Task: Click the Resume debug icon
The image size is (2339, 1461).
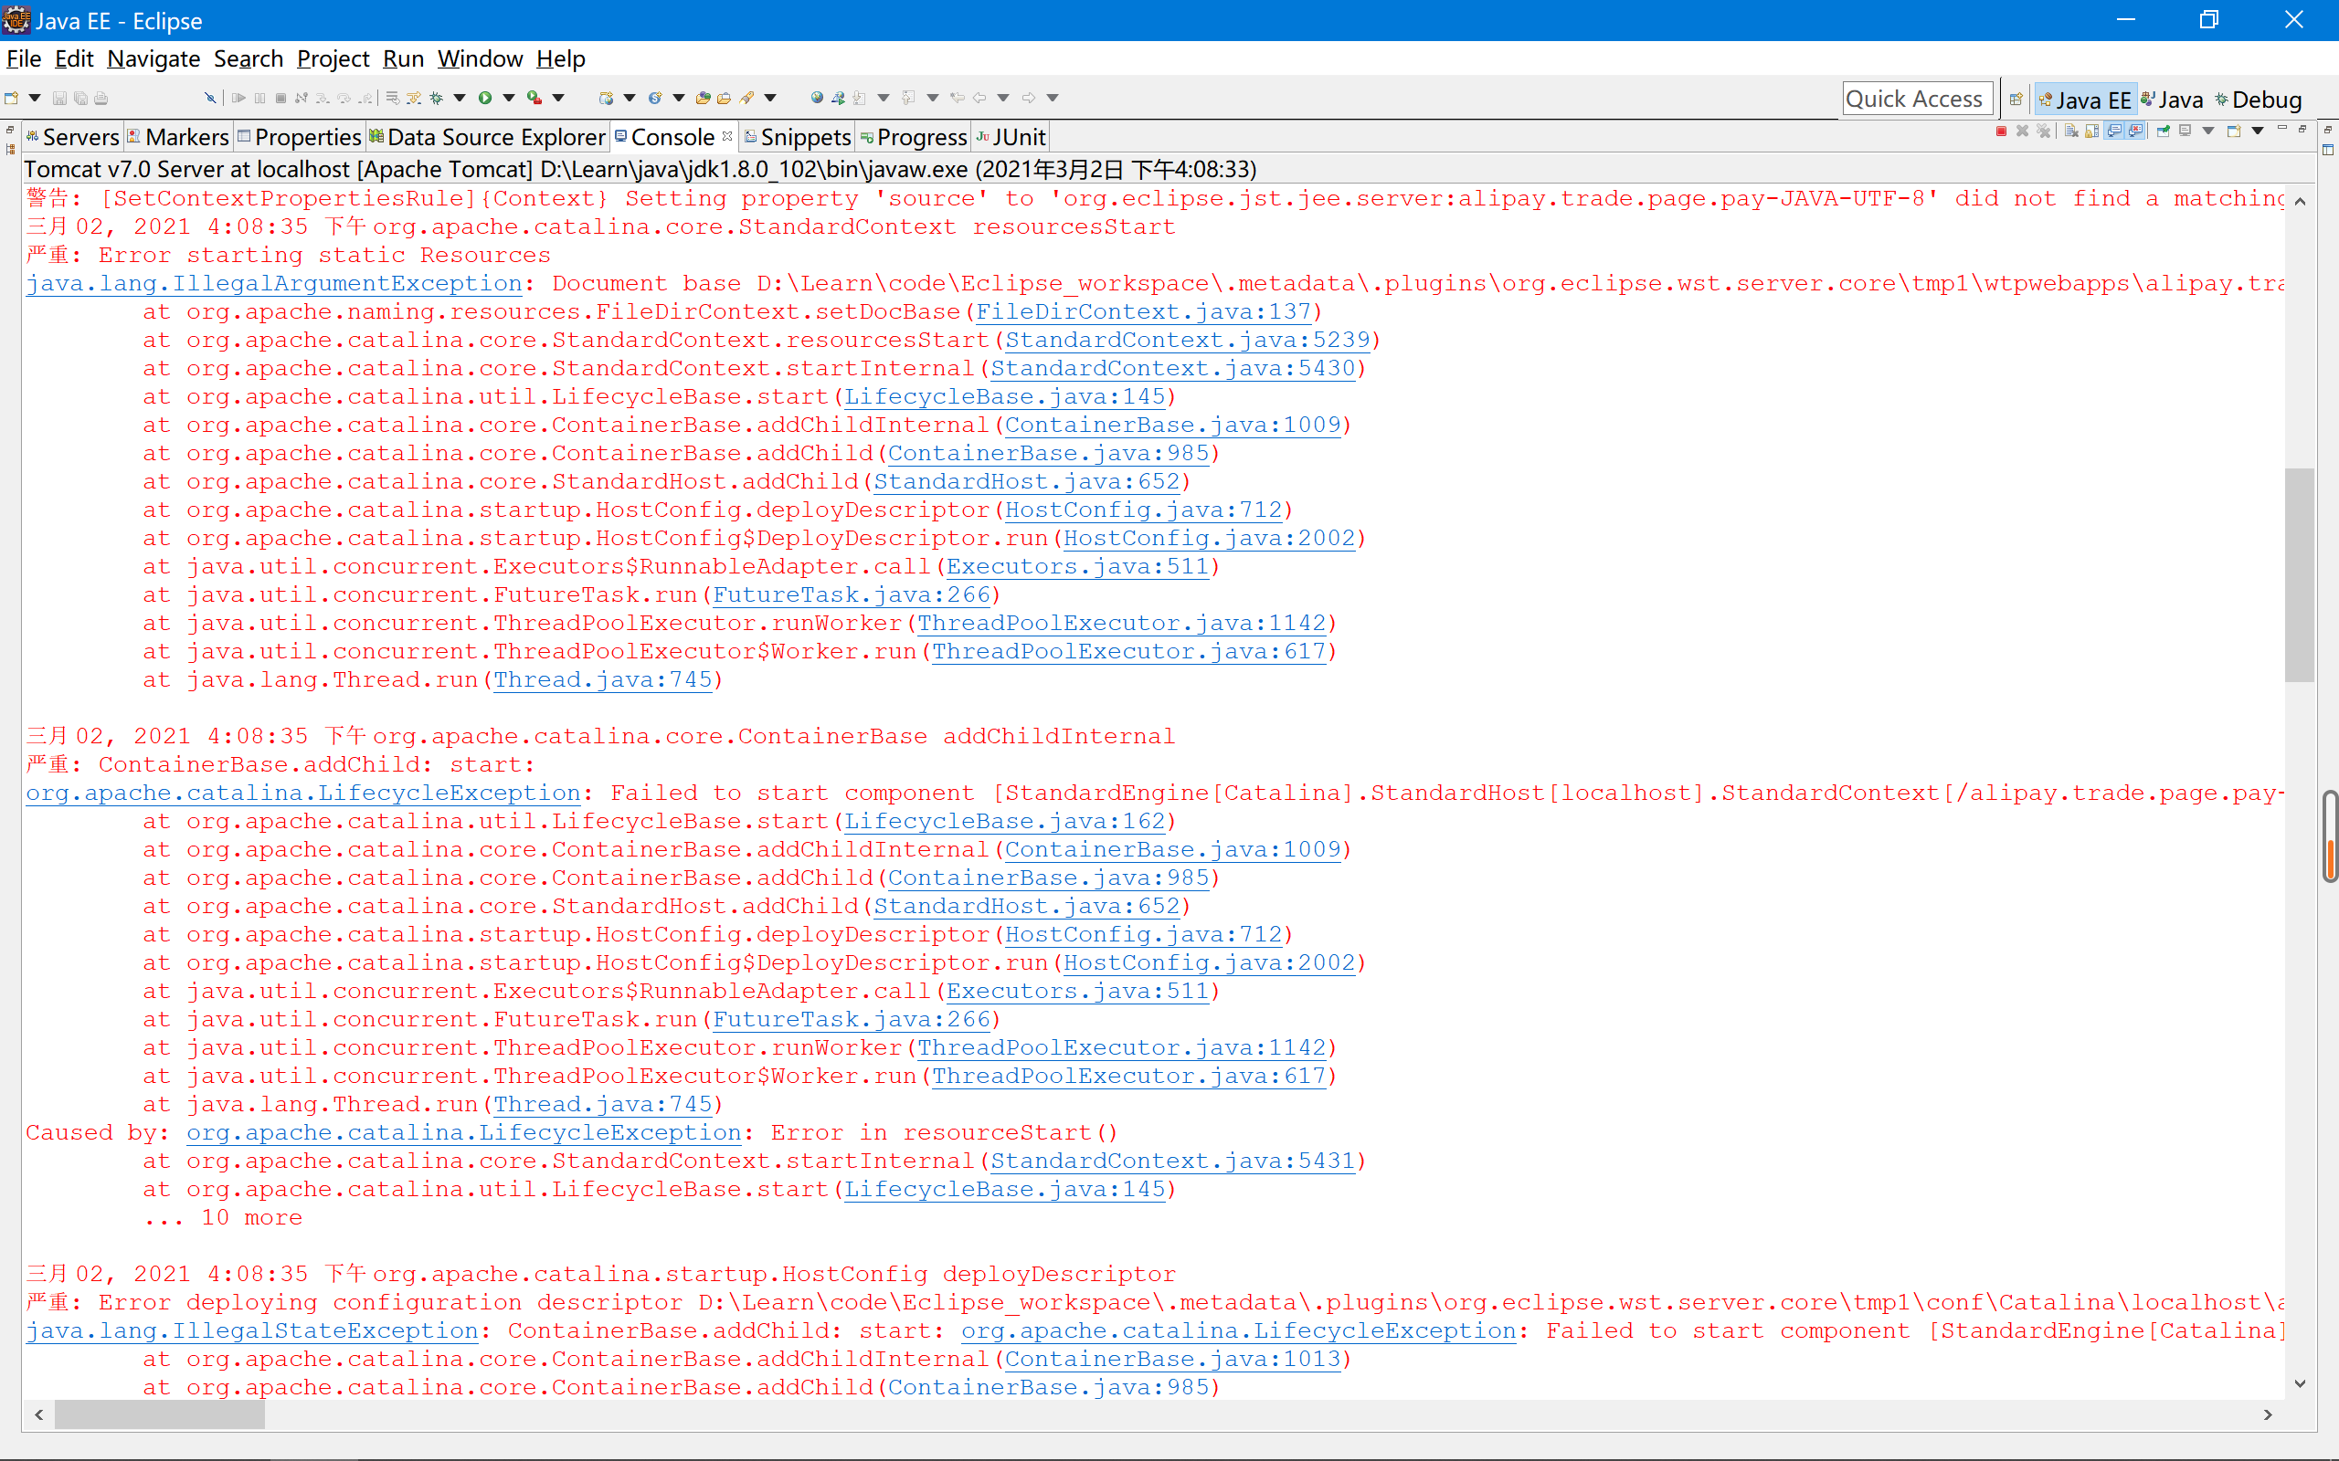Action: coord(238,99)
